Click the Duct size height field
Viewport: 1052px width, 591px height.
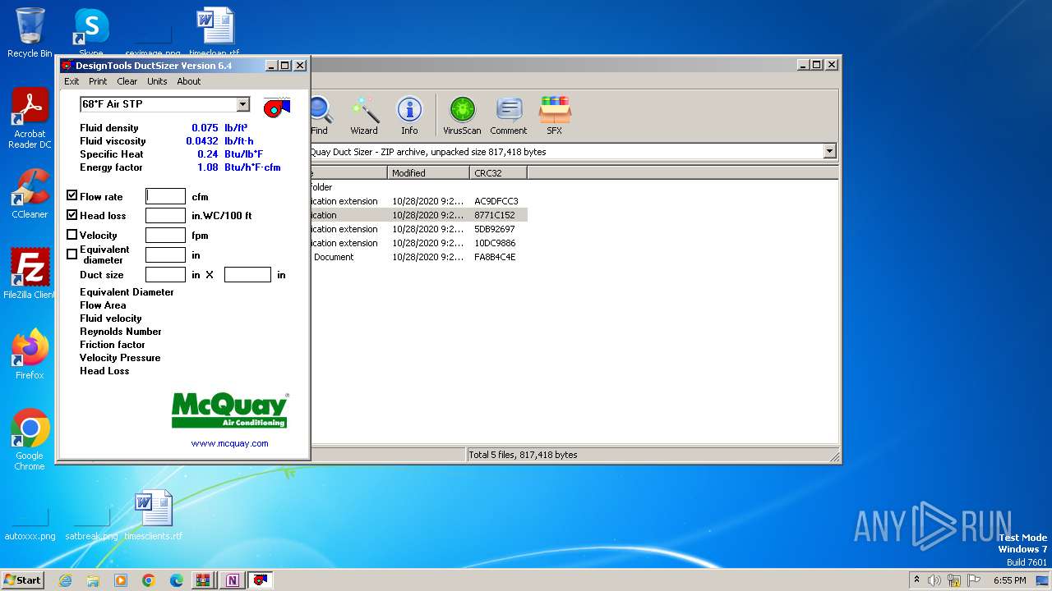(247, 275)
